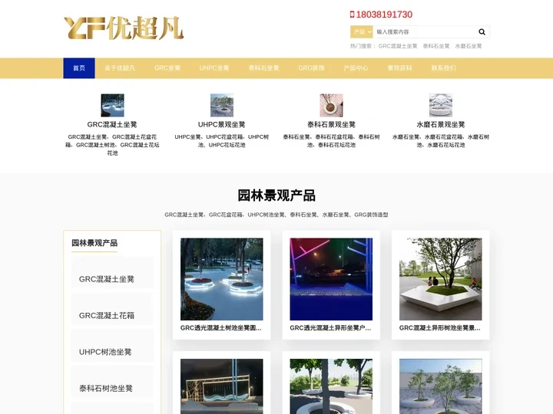Click hot search link GRC混凝土坐凳
553x414 pixels.
[398, 46]
